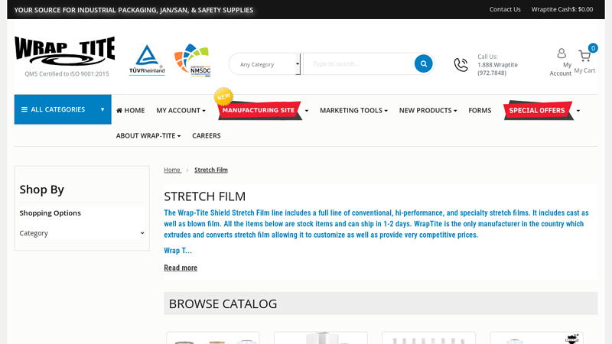Open My Account user icon
The height and width of the screenshot is (344, 612).
[x=562, y=53]
